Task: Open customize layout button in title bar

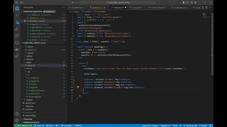Action: coord(195,2)
